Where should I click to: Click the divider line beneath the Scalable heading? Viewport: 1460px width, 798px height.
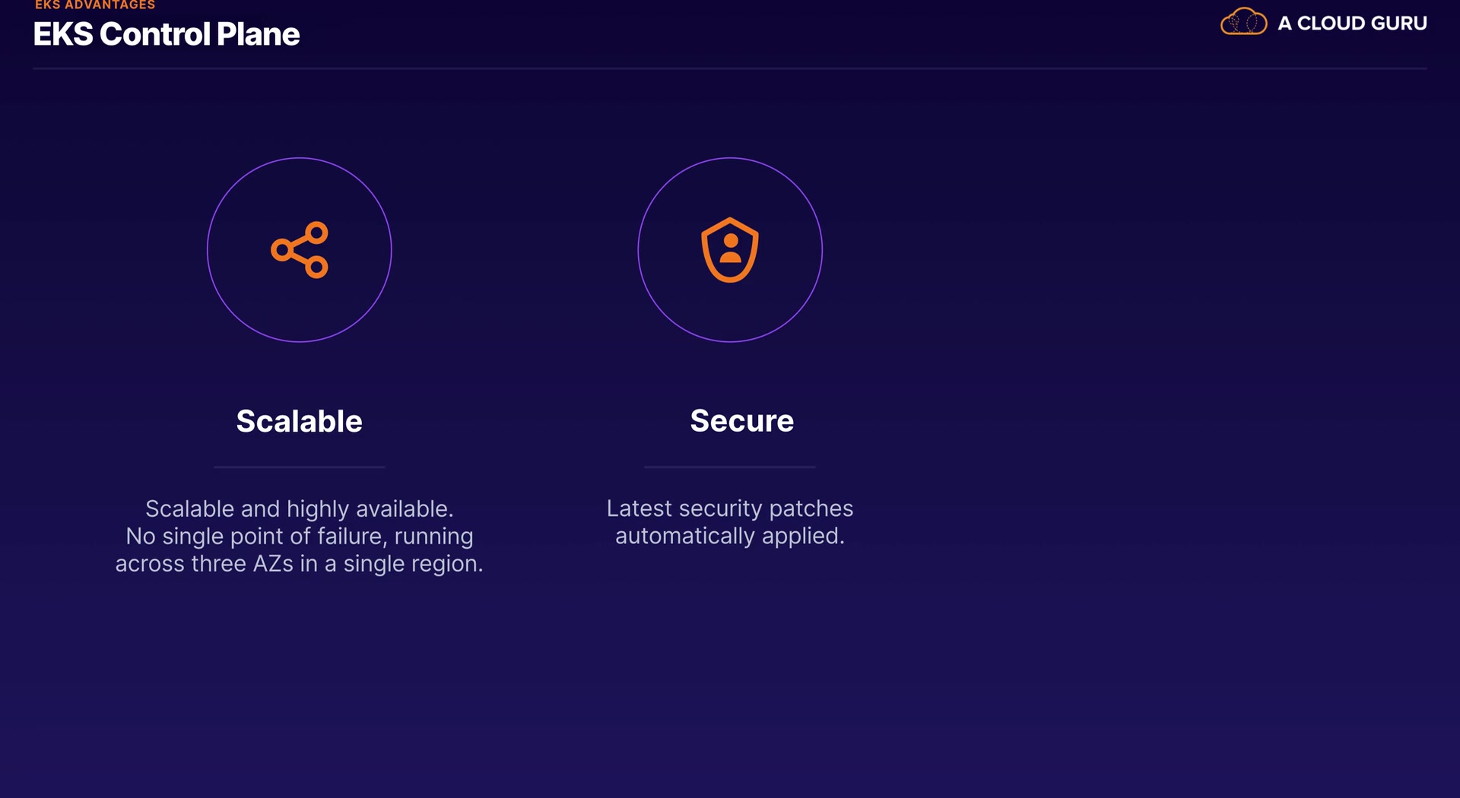(299, 467)
